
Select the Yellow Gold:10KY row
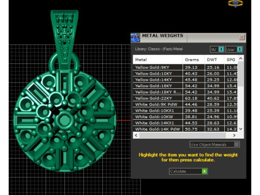[x=185, y=74]
